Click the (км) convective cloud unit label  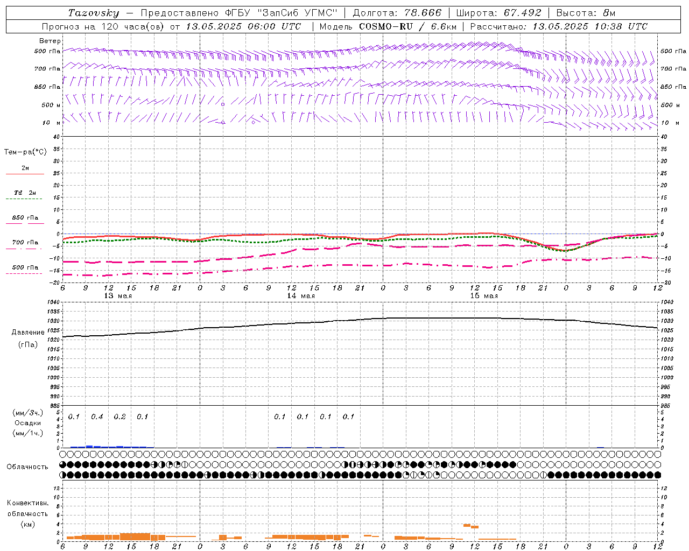click(x=28, y=524)
